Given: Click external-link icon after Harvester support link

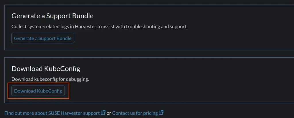Looking at the screenshot, I should (103, 113).
